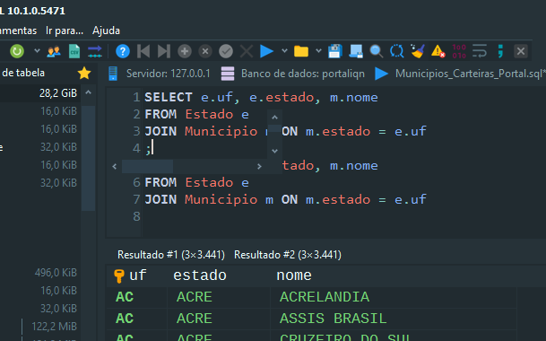Viewport: 546px width, 341px height.
Task: Click the right arrow of popup horizontal scrollbar
Action: [259, 167]
